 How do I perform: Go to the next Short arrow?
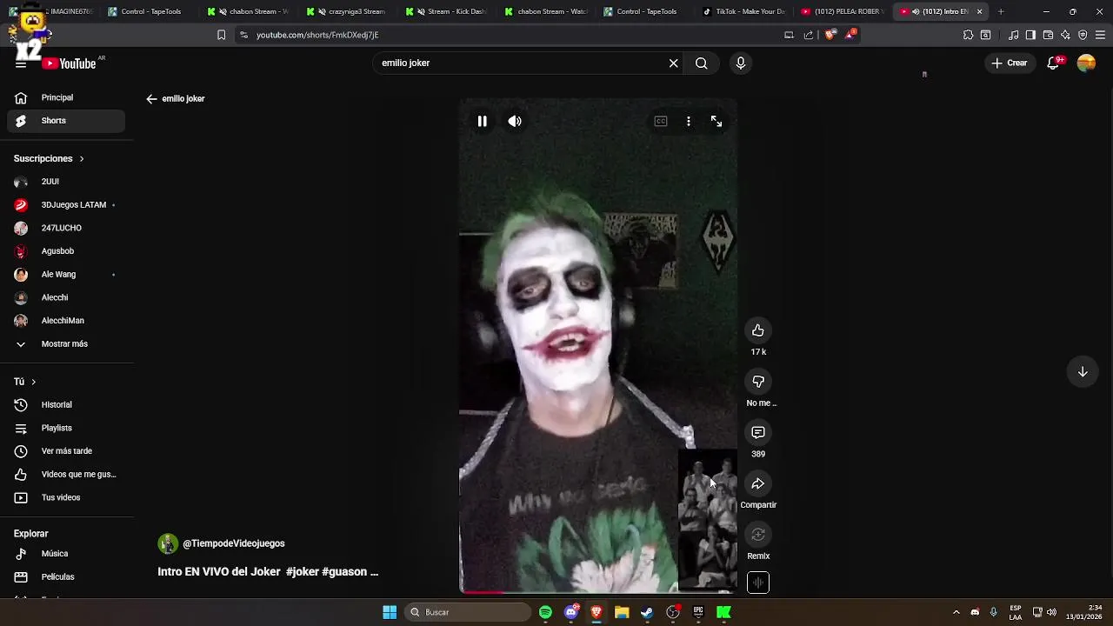pyautogui.click(x=1083, y=372)
